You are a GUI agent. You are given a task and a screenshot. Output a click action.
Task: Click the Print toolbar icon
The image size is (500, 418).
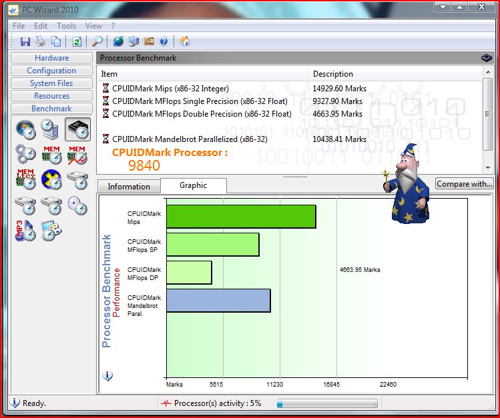(x=41, y=41)
